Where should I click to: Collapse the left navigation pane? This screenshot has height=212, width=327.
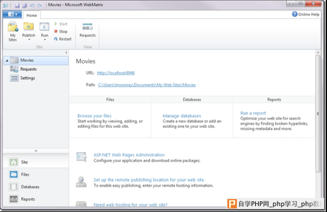(x=67, y=52)
